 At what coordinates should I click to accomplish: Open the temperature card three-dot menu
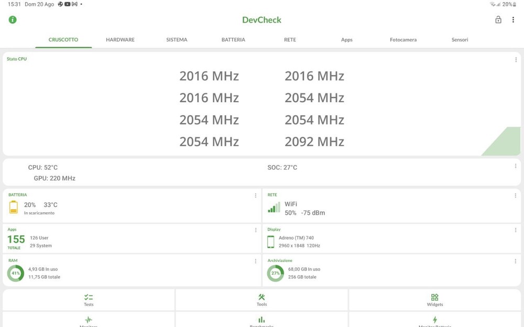pyautogui.click(x=515, y=166)
